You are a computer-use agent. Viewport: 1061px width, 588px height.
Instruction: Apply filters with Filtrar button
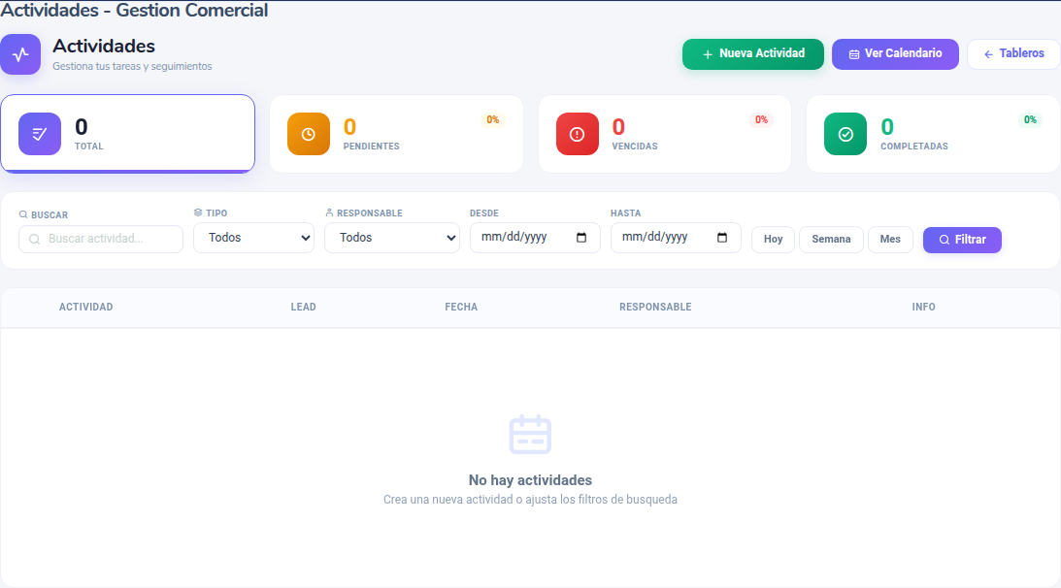(962, 240)
